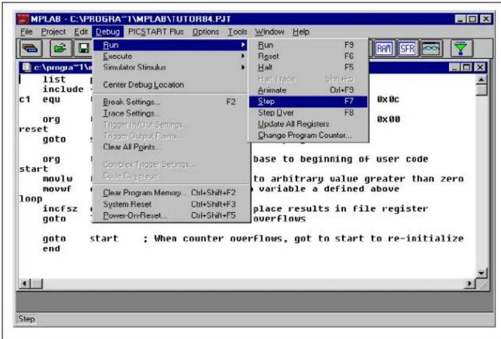Open the SFR window toolbar icon
This screenshot has width=501, height=339.
point(407,49)
